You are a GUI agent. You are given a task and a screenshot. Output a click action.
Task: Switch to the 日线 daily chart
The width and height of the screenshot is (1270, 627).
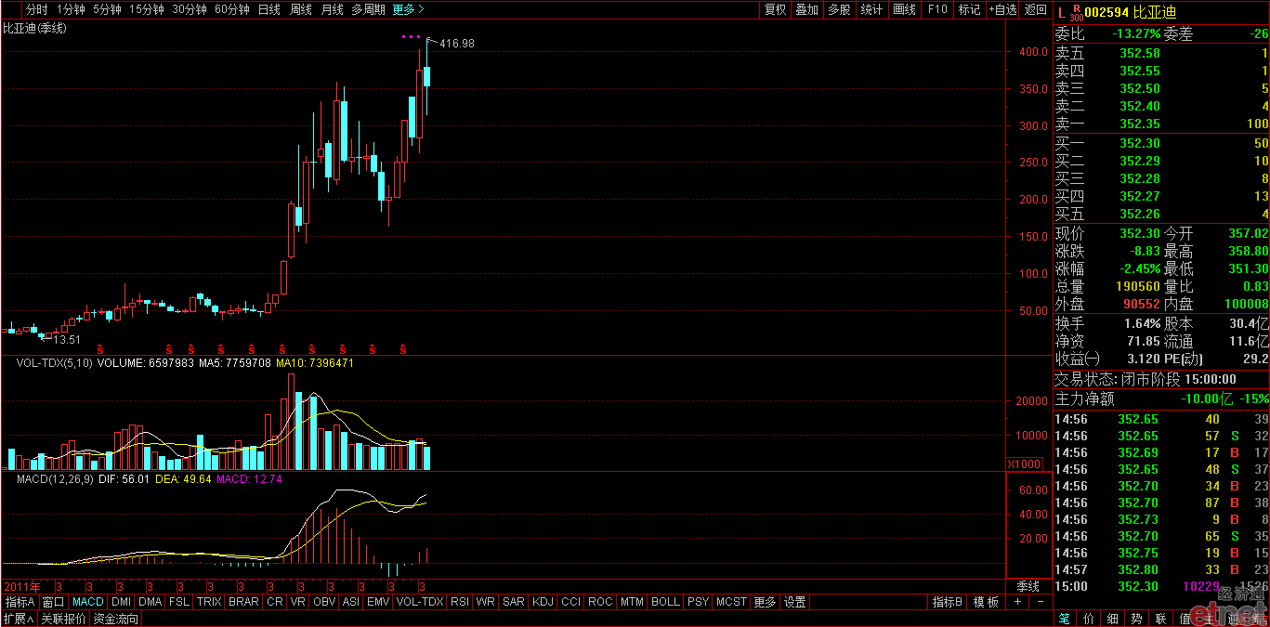(x=269, y=9)
